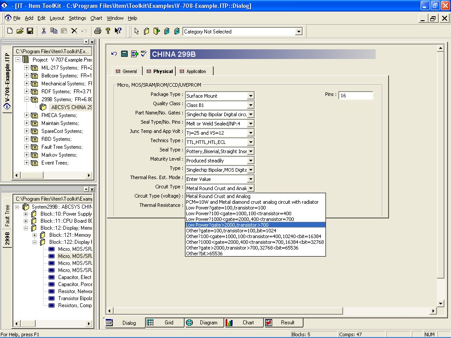Switch to the Diagram view tab
Image resolution: width=451 pixels, height=338 pixels.
(204, 323)
